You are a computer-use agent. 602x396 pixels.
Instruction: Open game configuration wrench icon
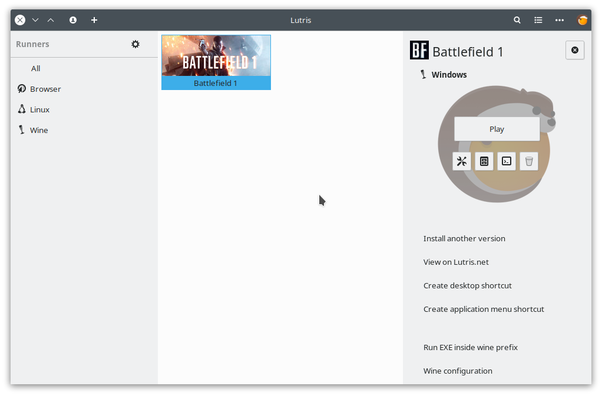coord(462,161)
